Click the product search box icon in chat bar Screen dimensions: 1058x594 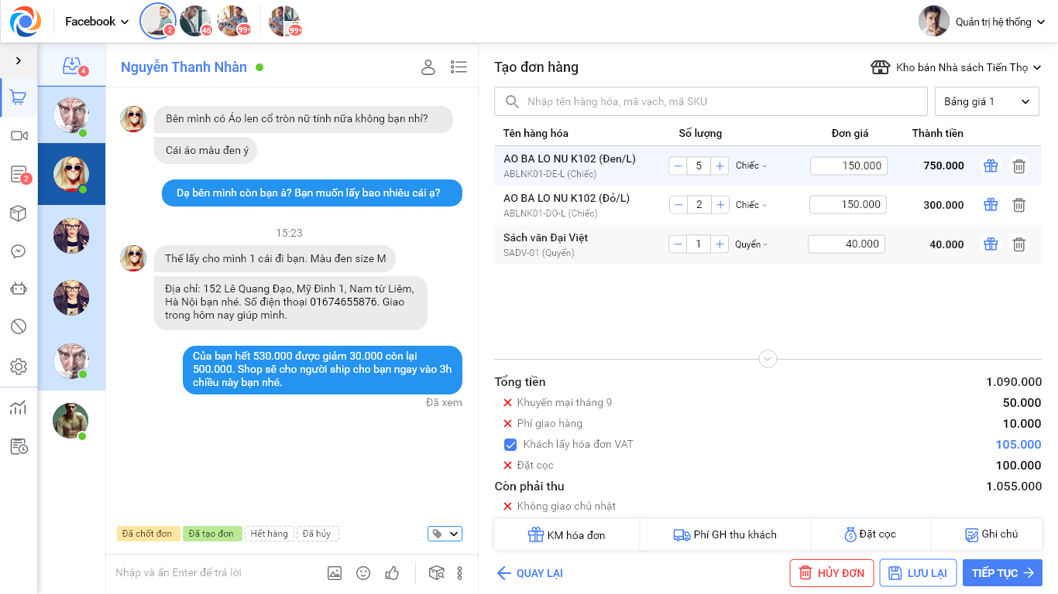click(x=437, y=573)
